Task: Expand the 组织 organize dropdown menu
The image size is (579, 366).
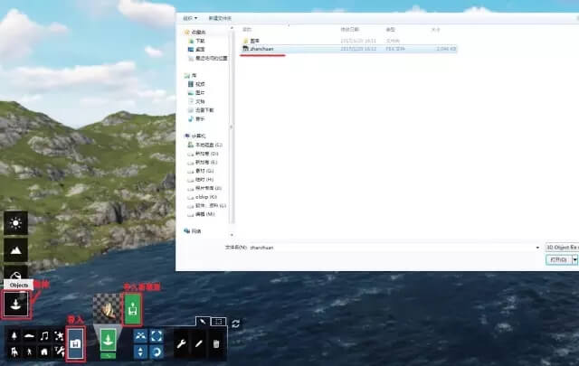Action: [x=191, y=17]
